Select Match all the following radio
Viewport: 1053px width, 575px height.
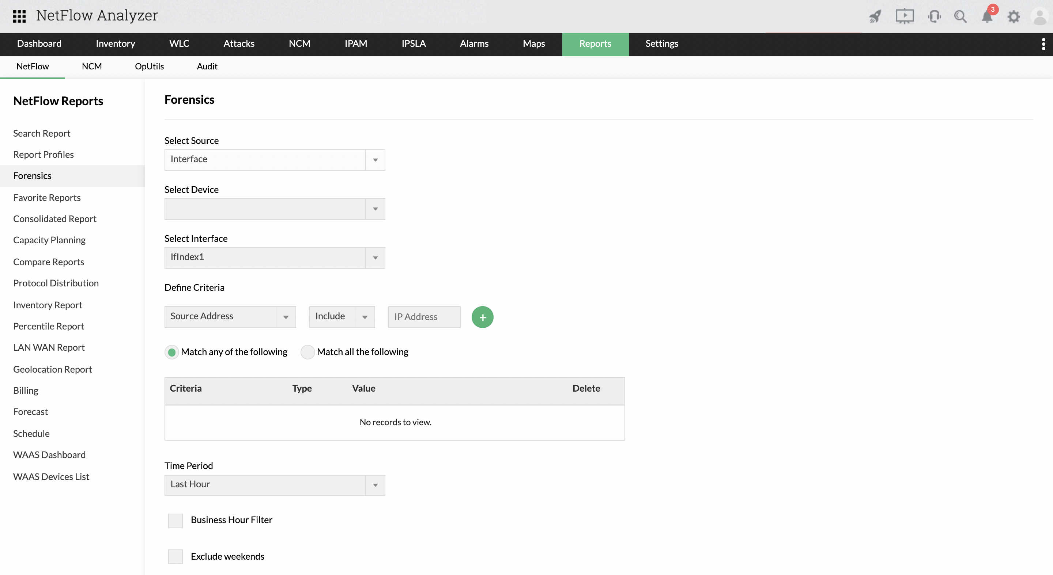(307, 352)
